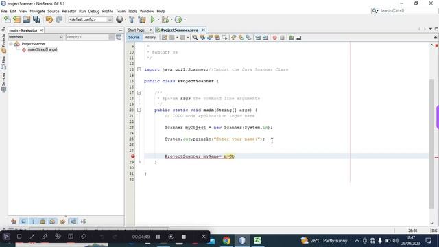Screen dimensions: 439x247
Task: Start macro recording with red circle icon
Action: pyautogui.click(x=274, y=38)
